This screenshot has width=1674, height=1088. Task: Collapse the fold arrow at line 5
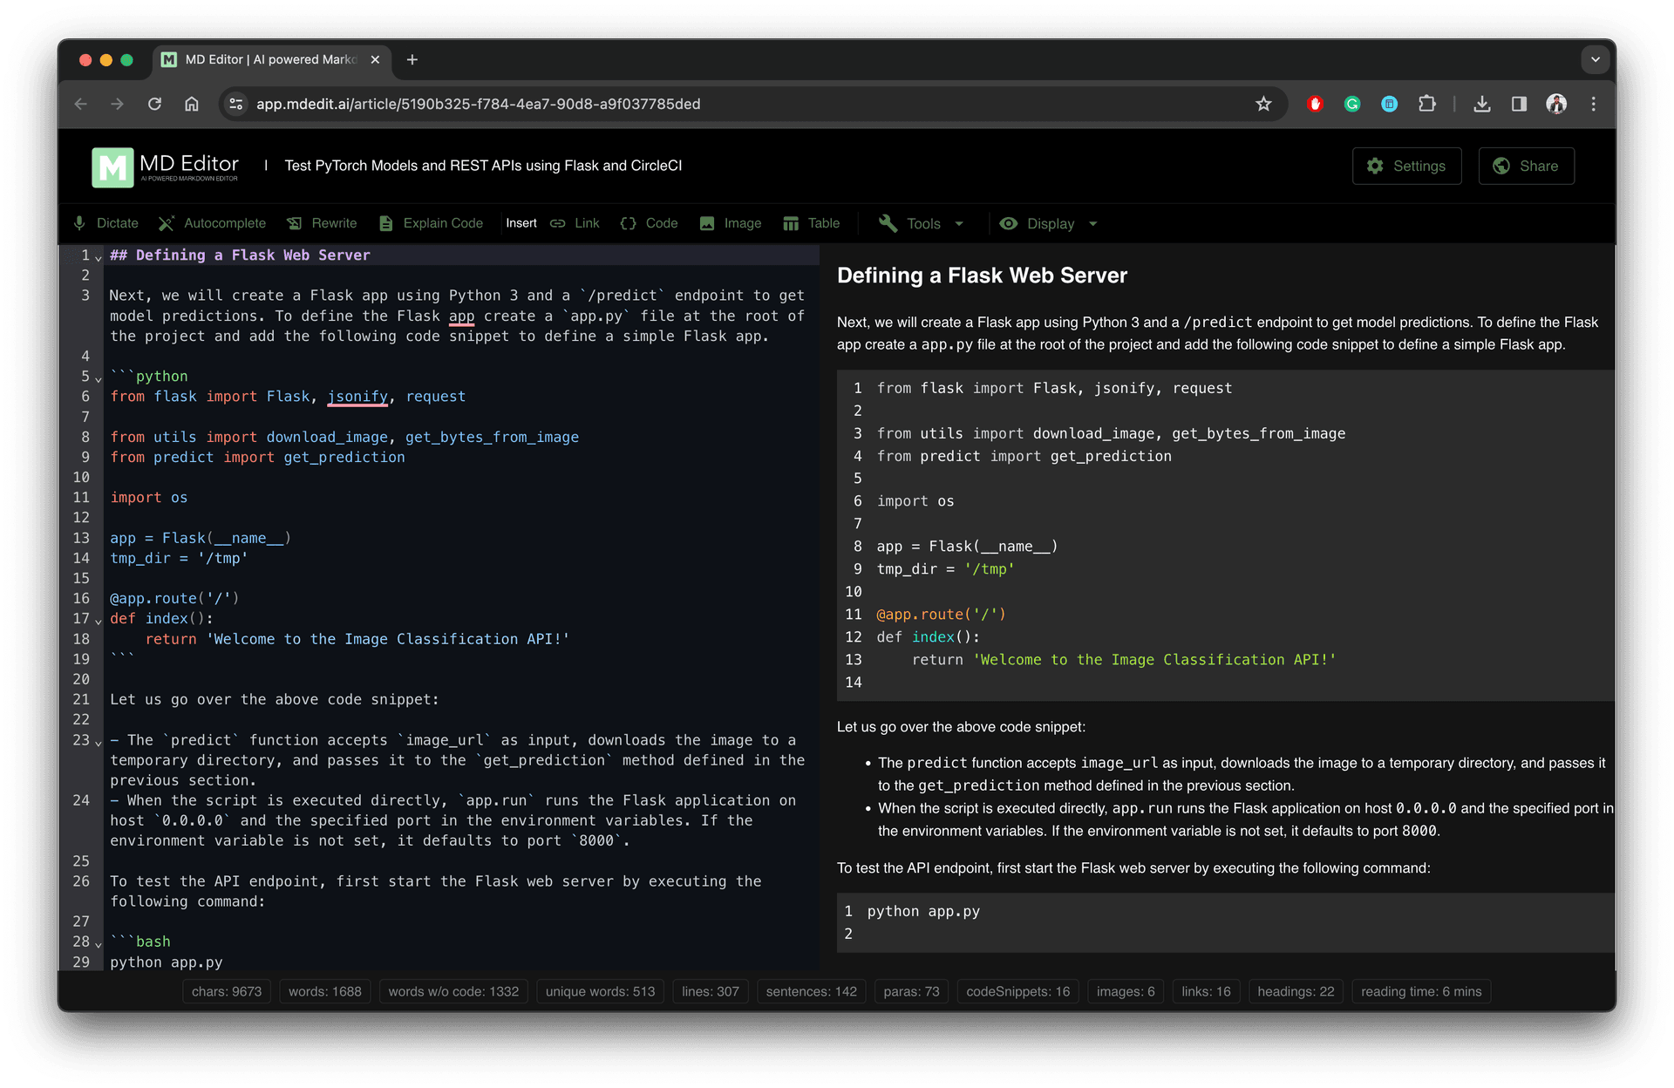point(99,378)
